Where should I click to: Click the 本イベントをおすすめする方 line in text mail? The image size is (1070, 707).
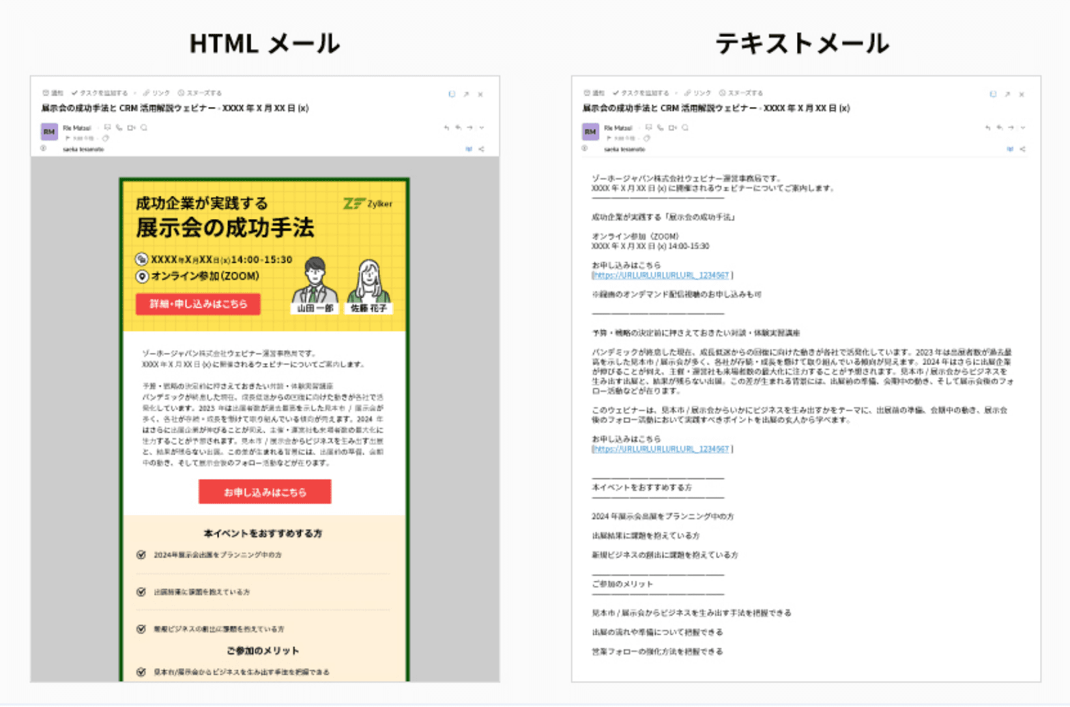point(641,487)
